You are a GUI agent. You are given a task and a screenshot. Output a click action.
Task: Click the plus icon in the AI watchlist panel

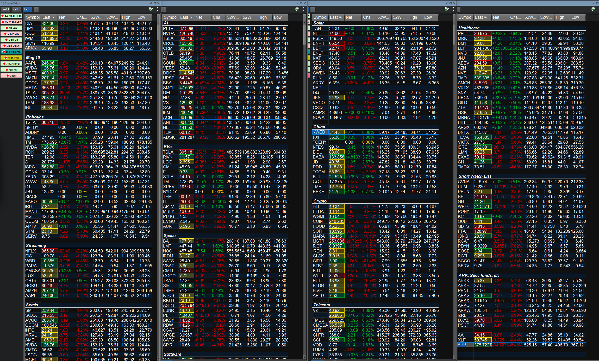pos(163,9)
